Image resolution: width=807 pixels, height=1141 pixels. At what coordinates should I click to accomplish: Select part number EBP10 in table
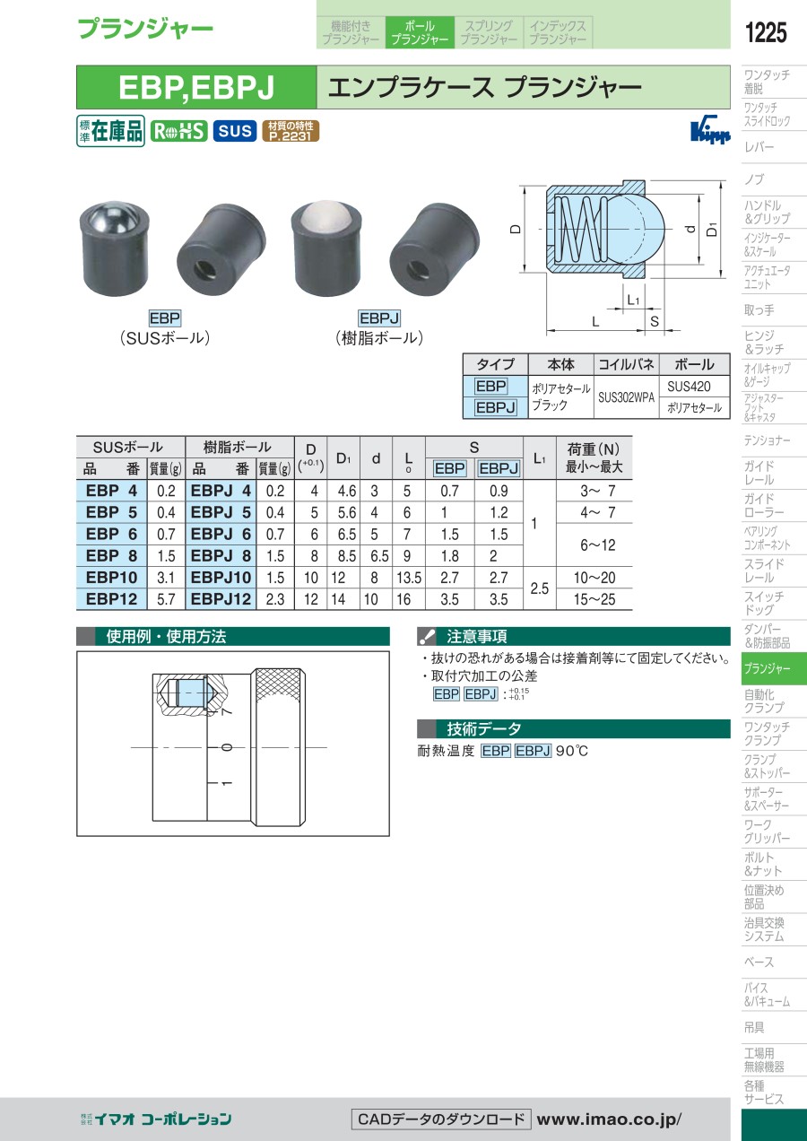[x=111, y=578]
